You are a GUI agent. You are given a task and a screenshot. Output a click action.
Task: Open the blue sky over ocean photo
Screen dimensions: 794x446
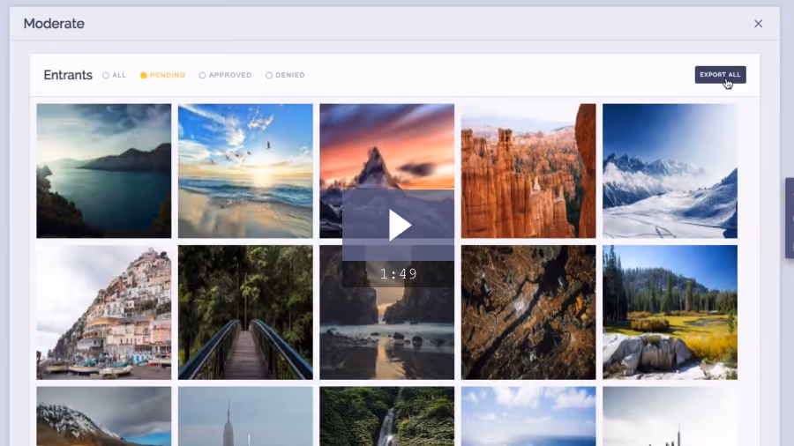point(528,416)
